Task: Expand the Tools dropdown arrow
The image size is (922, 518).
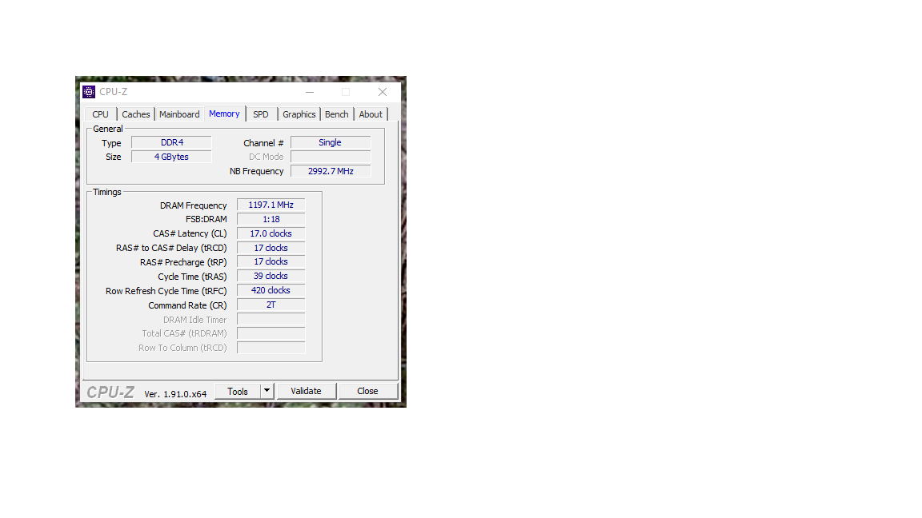Action: click(267, 391)
